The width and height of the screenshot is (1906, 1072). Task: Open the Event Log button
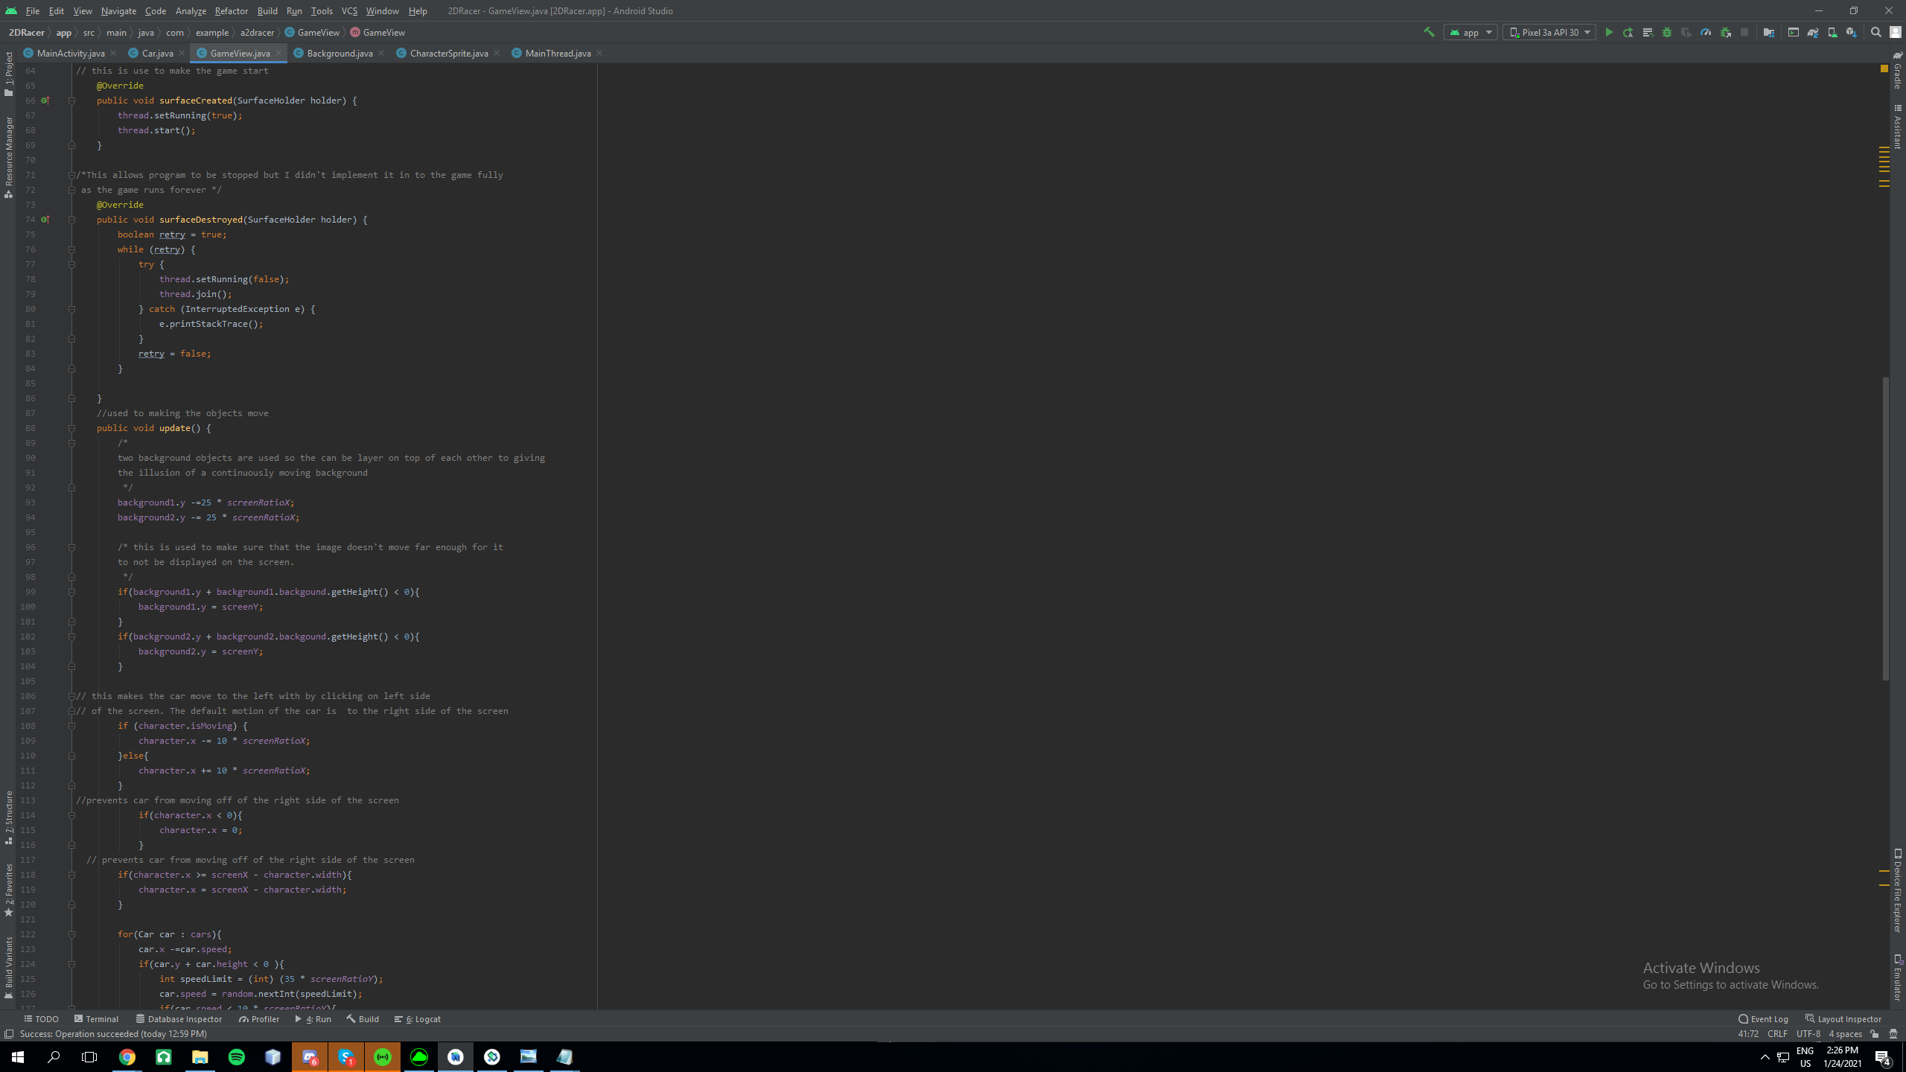1763,1019
